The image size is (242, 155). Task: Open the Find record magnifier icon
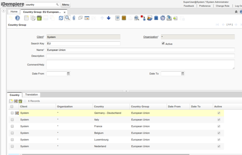[x=67, y=18]
